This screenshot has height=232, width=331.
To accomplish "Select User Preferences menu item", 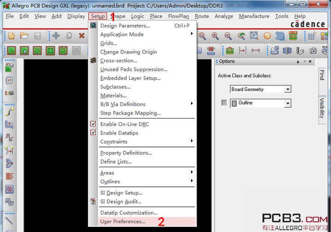I will (x=147, y=221).
